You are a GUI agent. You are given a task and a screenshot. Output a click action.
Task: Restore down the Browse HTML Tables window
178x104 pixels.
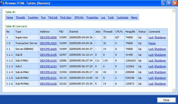click(x=169, y=3)
